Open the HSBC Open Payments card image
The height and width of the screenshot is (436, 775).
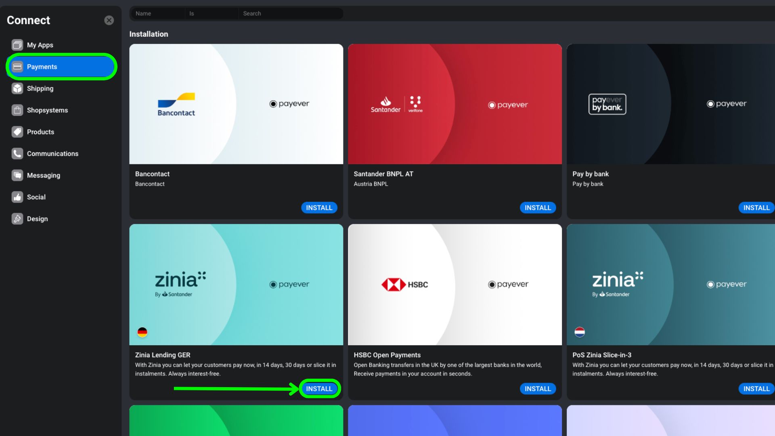[x=455, y=285]
